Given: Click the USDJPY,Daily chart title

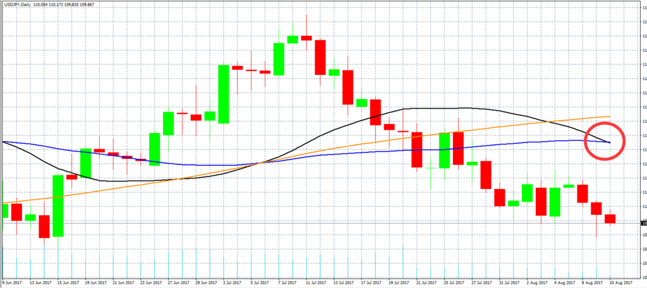Looking at the screenshot, I should (x=17, y=4).
